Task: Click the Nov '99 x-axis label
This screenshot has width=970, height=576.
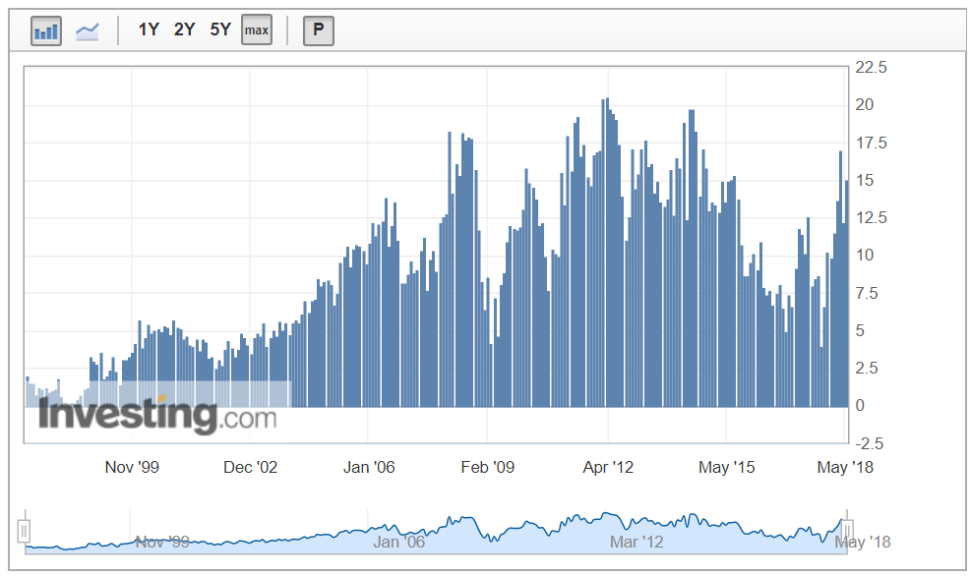Action: click(132, 467)
